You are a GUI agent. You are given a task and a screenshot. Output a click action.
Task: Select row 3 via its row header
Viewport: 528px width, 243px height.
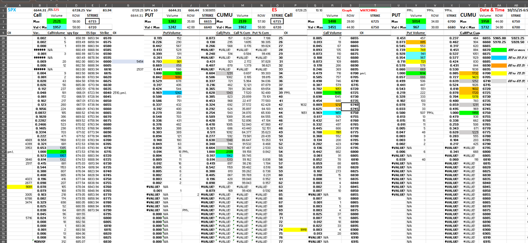pos(3,21)
